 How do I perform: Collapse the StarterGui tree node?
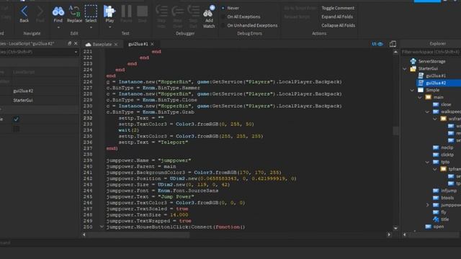click(x=405, y=69)
